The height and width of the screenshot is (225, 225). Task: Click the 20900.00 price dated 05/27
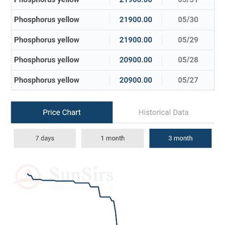click(x=136, y=80)
